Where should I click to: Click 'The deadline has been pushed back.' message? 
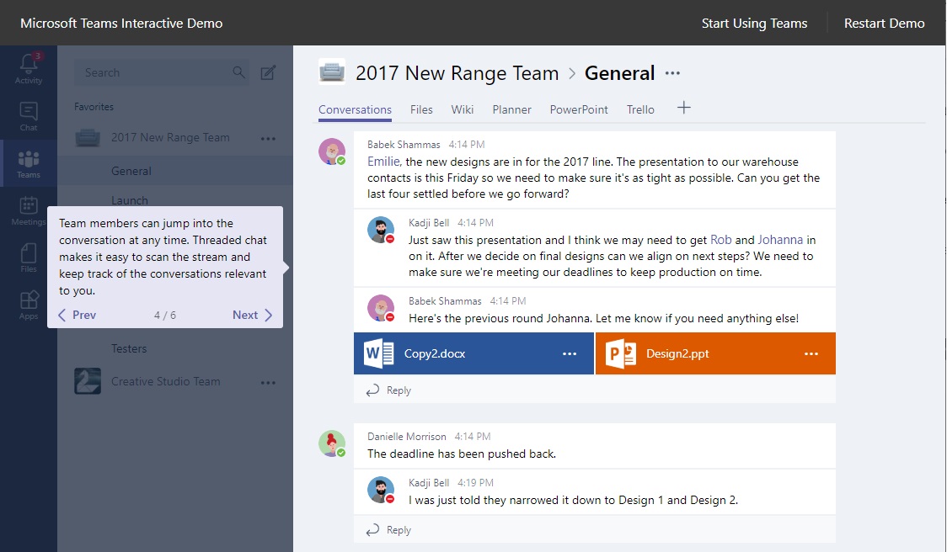click(x=462, y=454)
